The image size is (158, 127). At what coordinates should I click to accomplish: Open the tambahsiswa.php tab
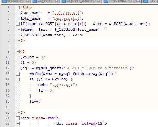coord(122,1)
